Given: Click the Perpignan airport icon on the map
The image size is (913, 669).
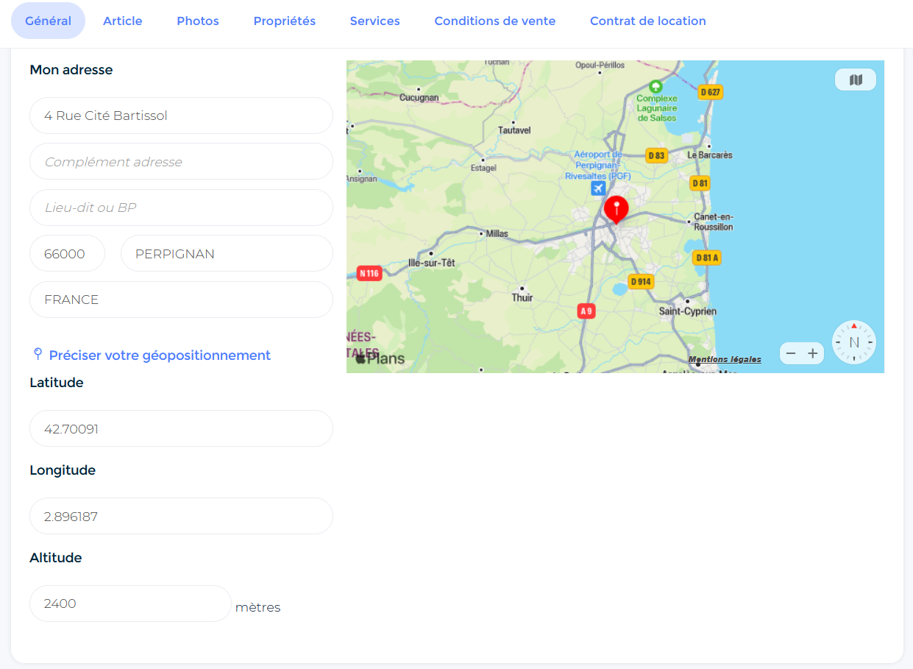Looking at the screenshot, I should 599,188.
